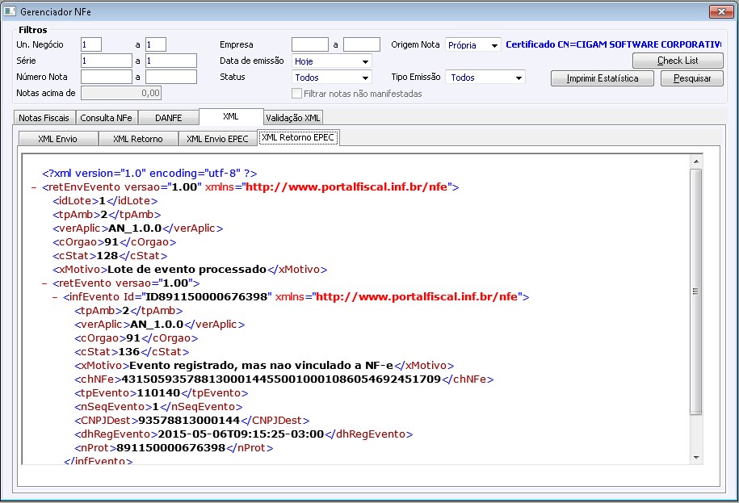Switch to the XML Envio subtab
The height and width of the screenshot is (503, 739).
(58, 139)
